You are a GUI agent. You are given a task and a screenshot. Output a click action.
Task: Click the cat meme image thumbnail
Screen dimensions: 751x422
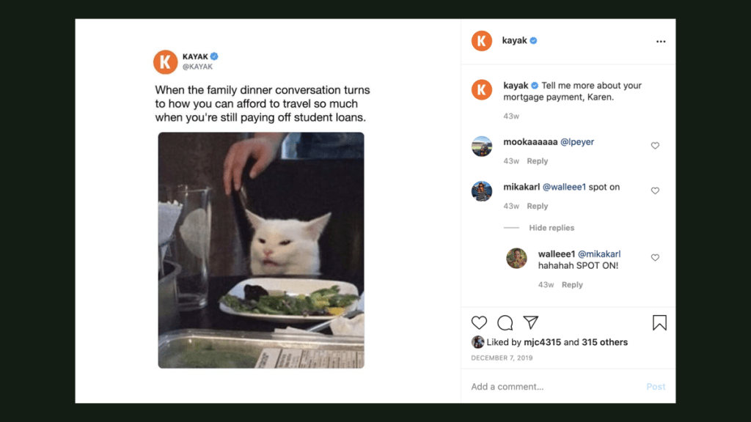pyautogui.click(x=261, y=250)
